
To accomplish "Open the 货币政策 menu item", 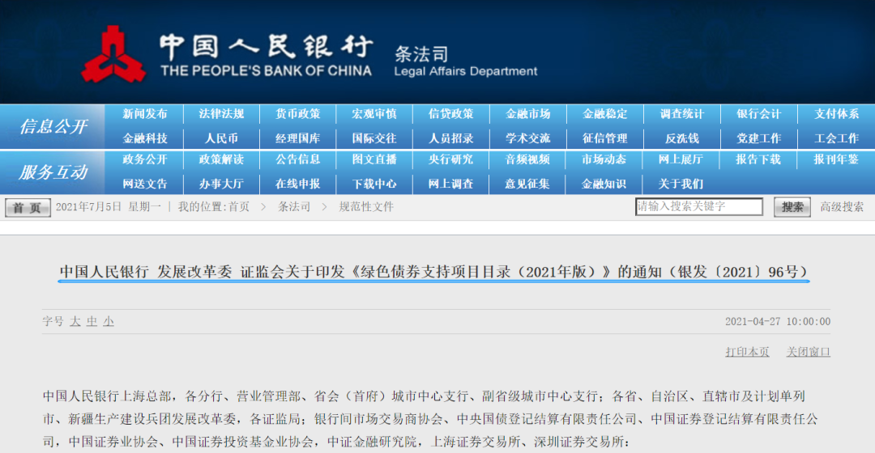I will pos(297,114).
